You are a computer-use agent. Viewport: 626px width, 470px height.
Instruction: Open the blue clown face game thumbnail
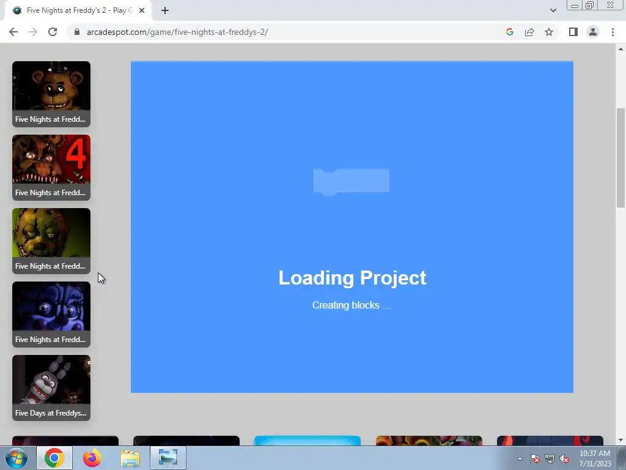tap(51, 315)
